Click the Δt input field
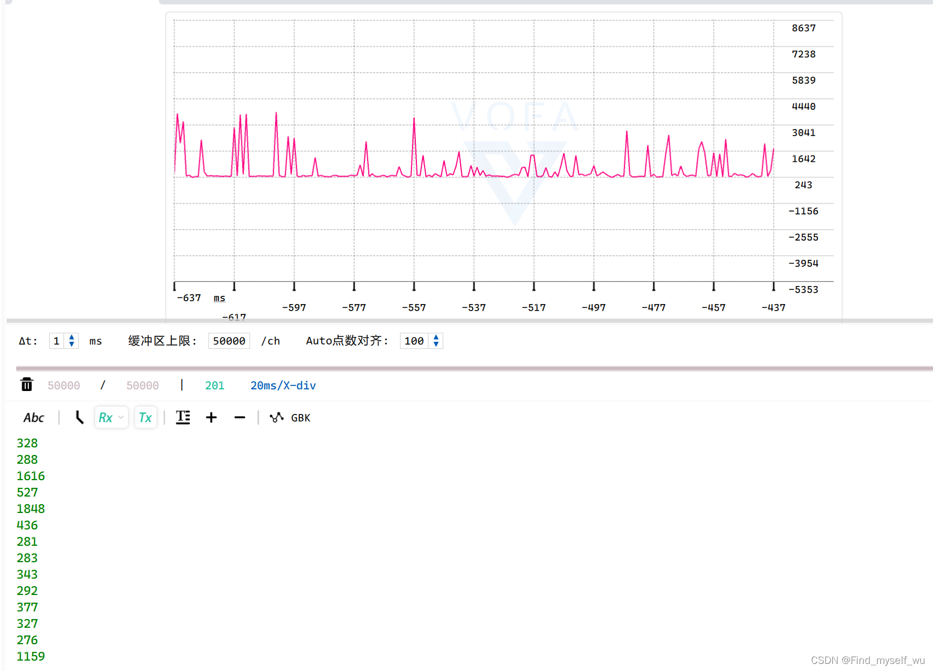933x671 pixels. coord(57,341)
